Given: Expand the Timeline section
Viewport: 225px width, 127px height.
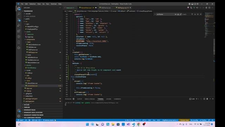Looking at the screenshot, I should coord(27,107).
